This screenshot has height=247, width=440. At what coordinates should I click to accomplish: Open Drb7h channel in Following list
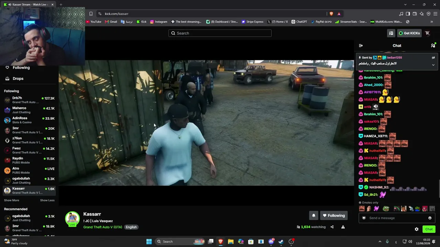29,100
